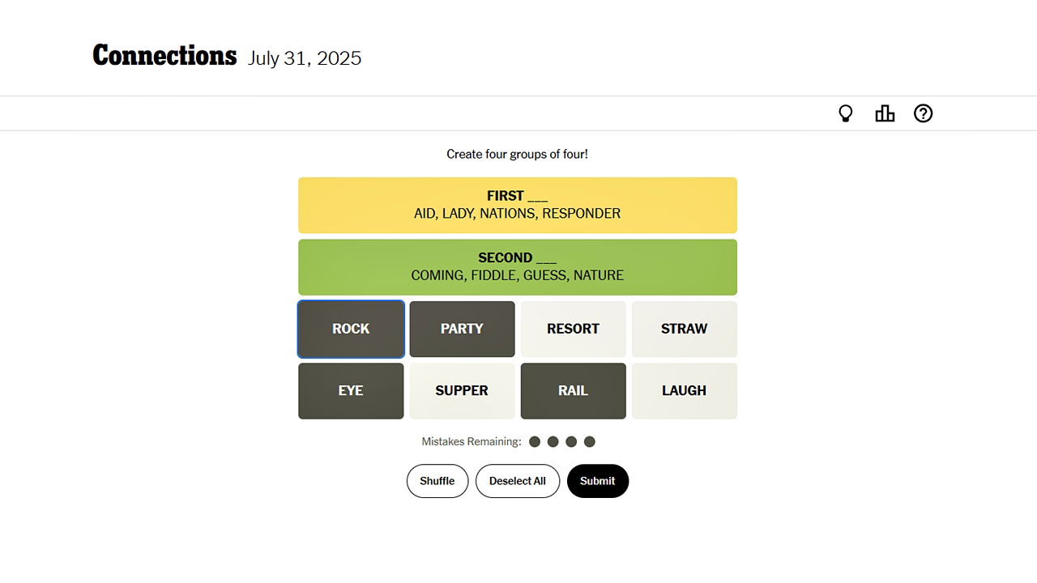Deselect the RAIL tile
This screenshot has width=1037, height=583.
[x=573, y=390]
